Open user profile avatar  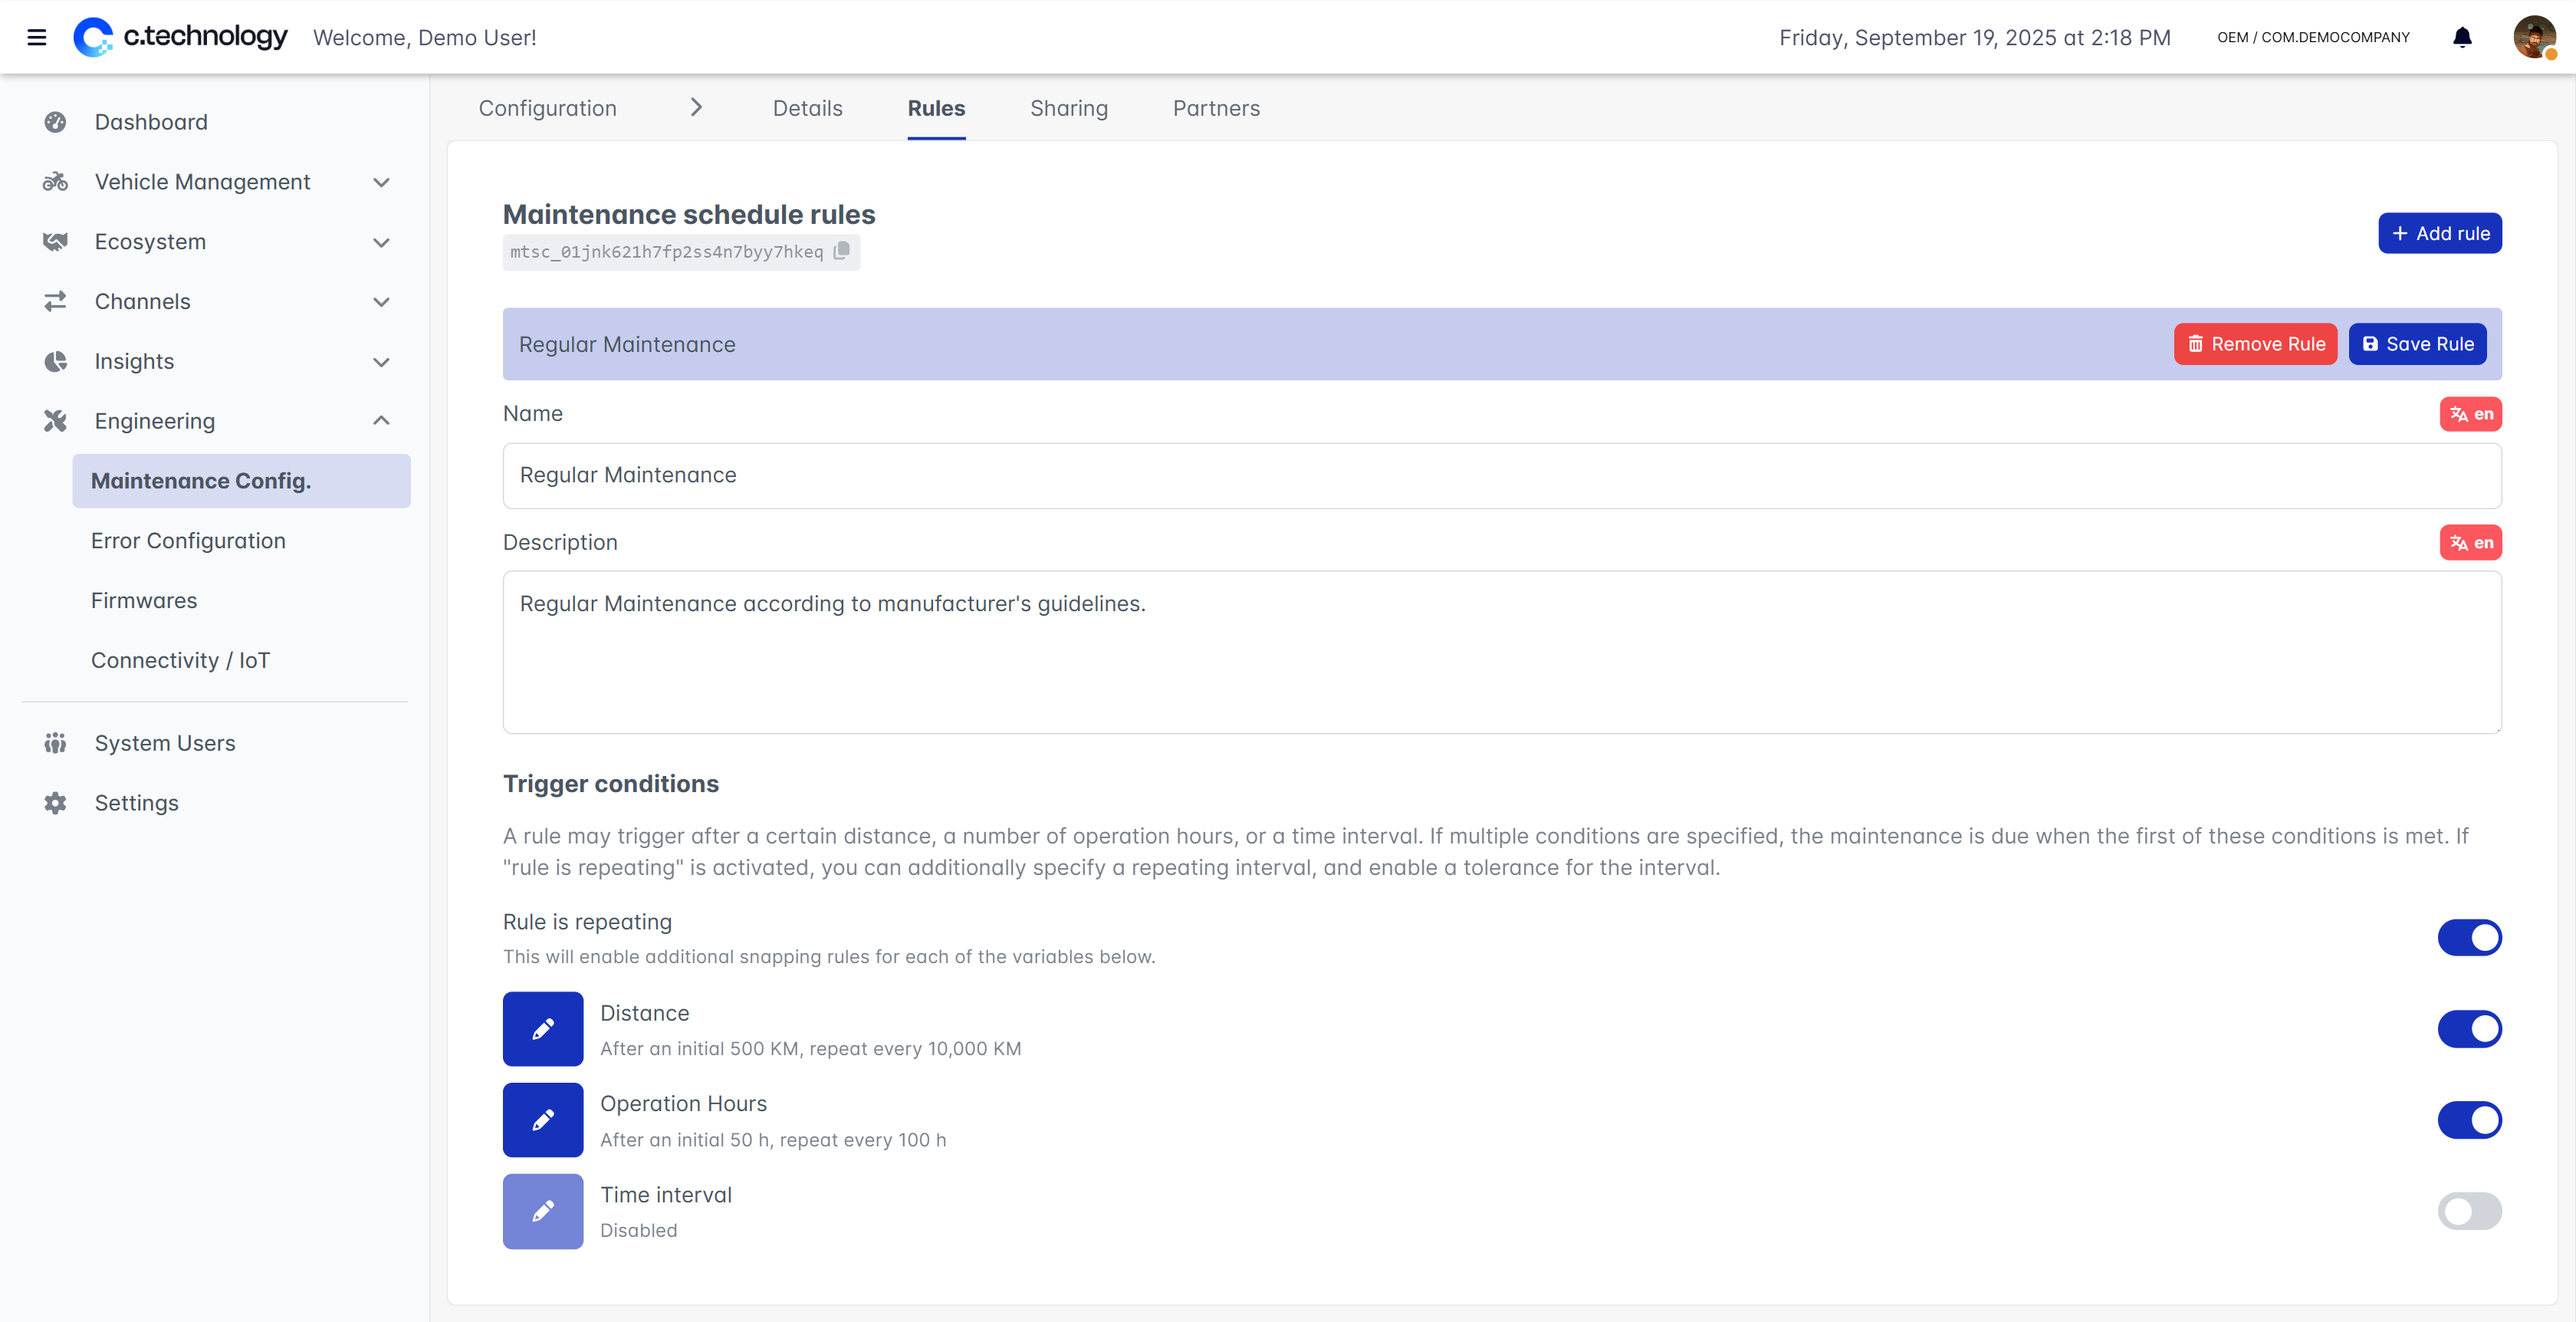tap(2533, 37)
